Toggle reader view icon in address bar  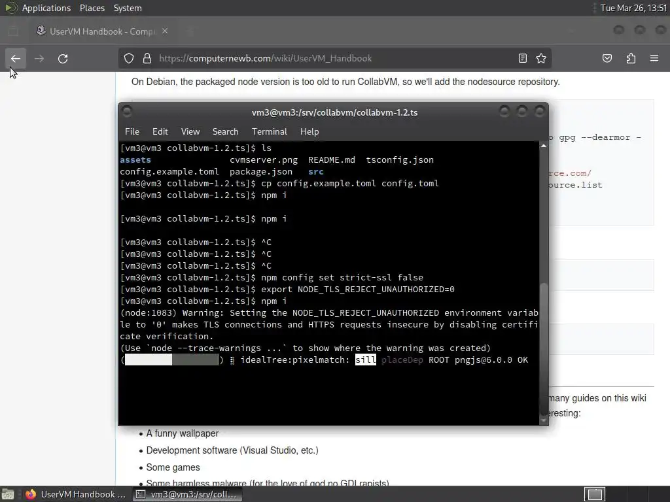click(x=522, y=58)
